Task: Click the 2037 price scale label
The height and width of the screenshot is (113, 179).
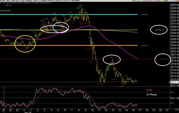Action: (174, 5)
